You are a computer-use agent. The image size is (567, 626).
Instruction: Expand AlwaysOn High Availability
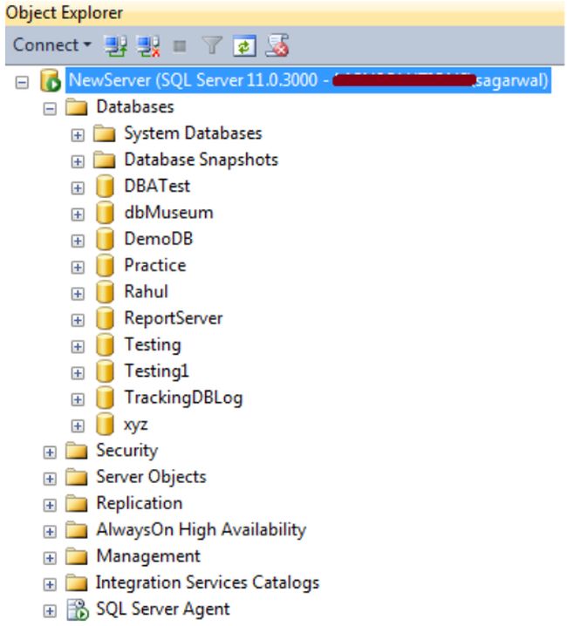tap(50, 531)
